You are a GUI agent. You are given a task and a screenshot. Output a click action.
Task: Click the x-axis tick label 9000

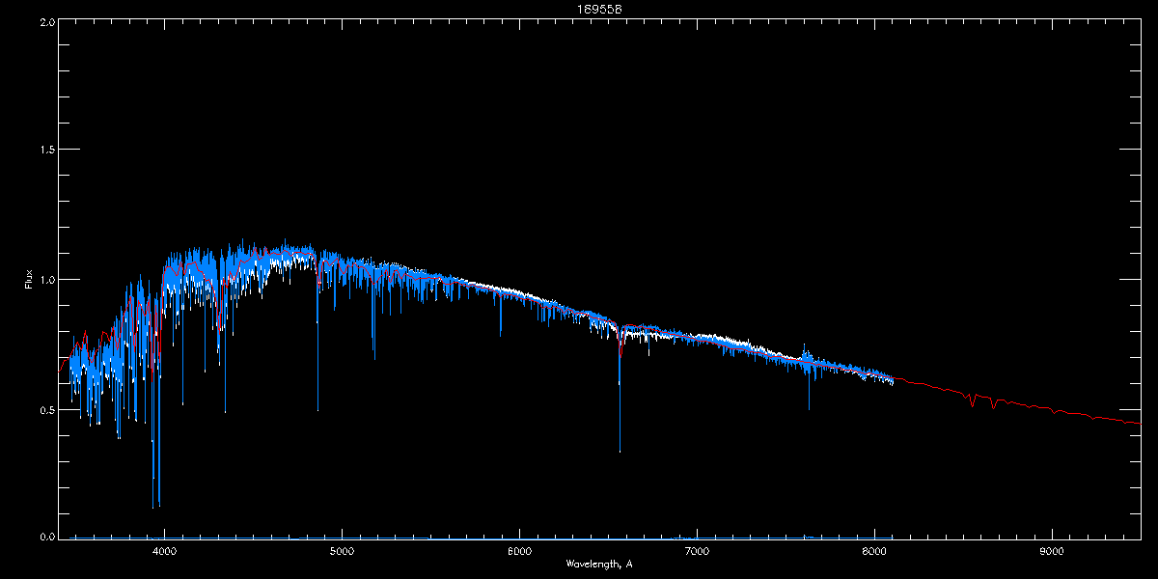(1052, 552)
